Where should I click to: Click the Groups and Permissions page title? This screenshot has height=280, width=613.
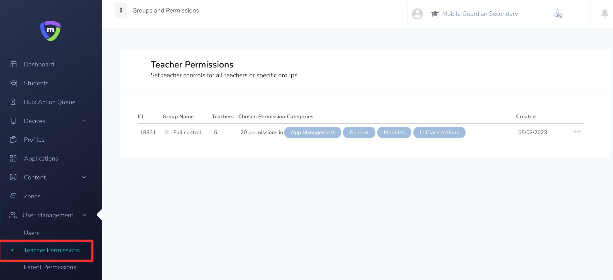tap(166, 11)
